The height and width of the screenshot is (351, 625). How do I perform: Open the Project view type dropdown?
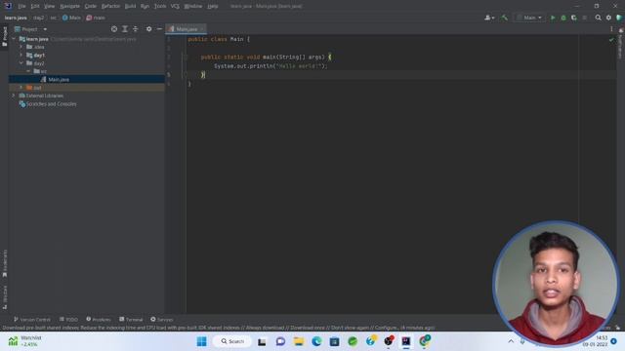click(x=30, y=29)
